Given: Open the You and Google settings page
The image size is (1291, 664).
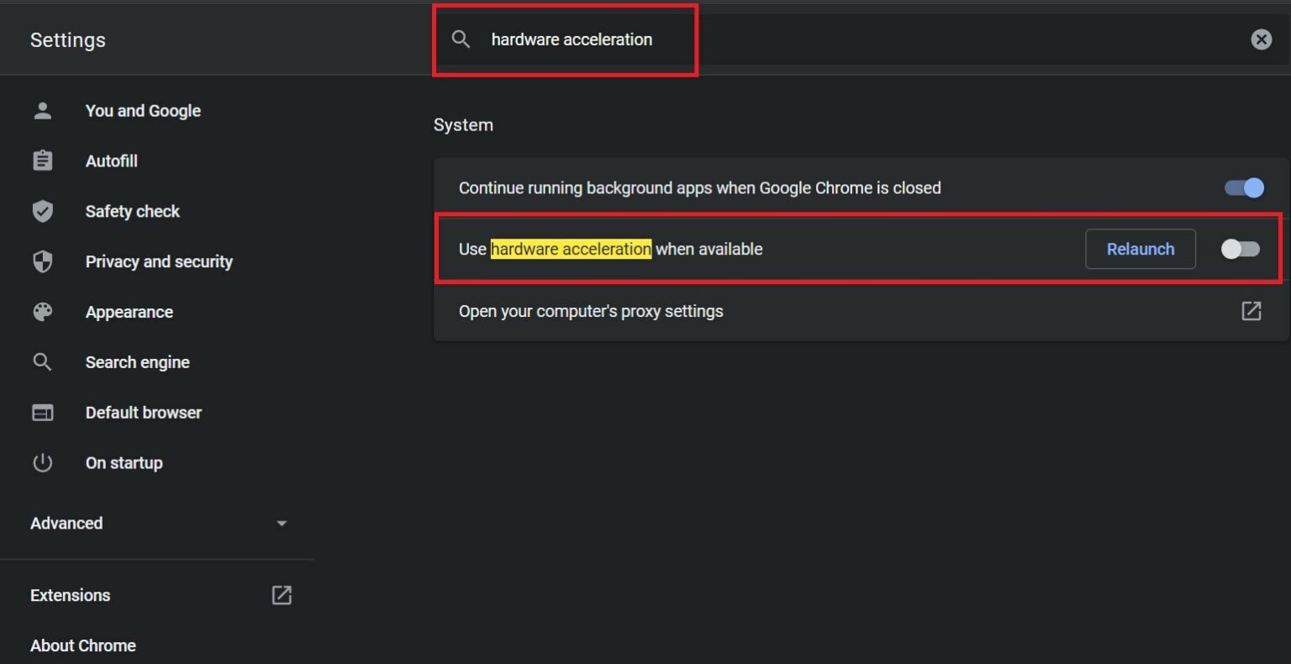Looking at the screenshot, I should (x=143, y=110).
